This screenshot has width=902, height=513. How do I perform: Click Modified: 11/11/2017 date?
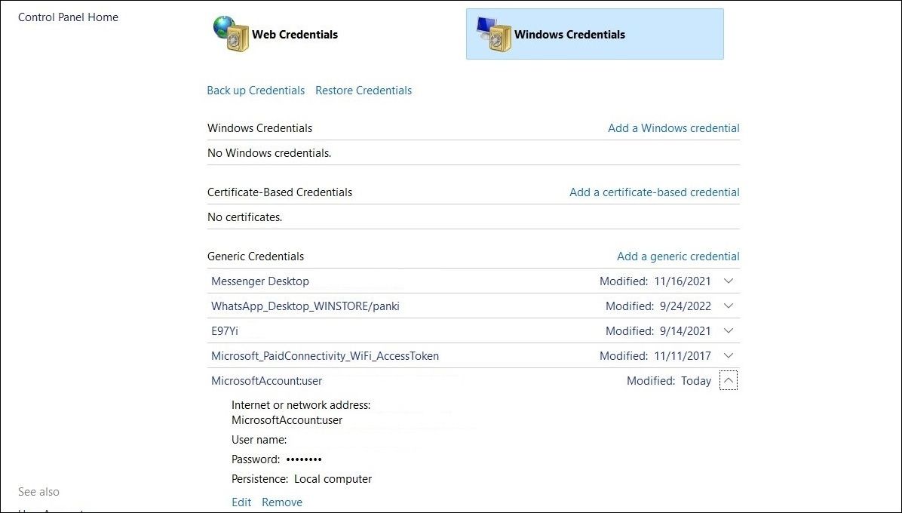[x=655, y=356]
